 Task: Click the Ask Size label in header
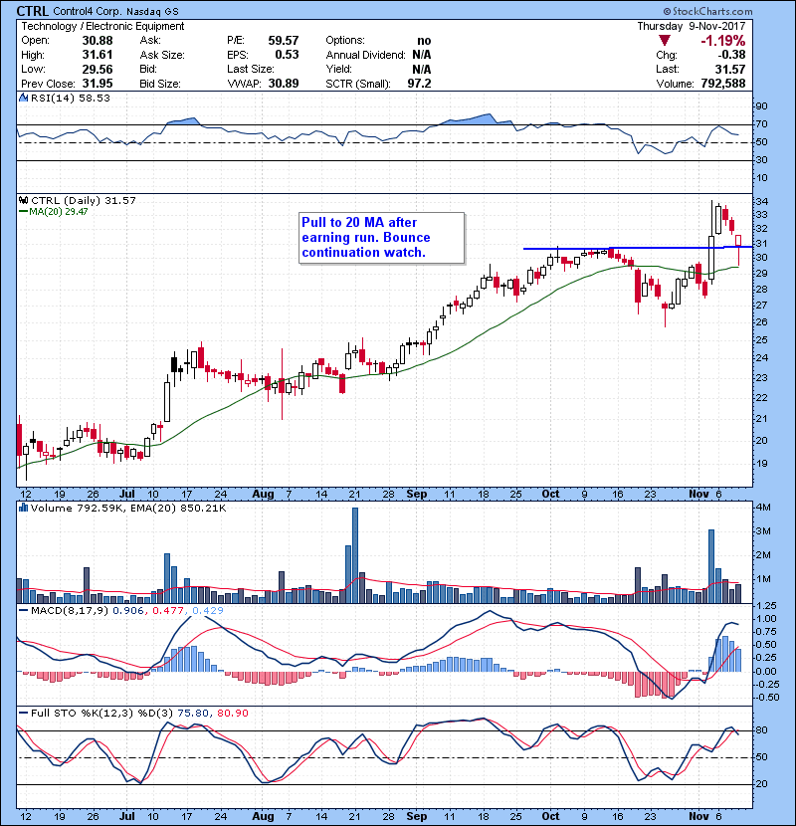pos(162,55)
